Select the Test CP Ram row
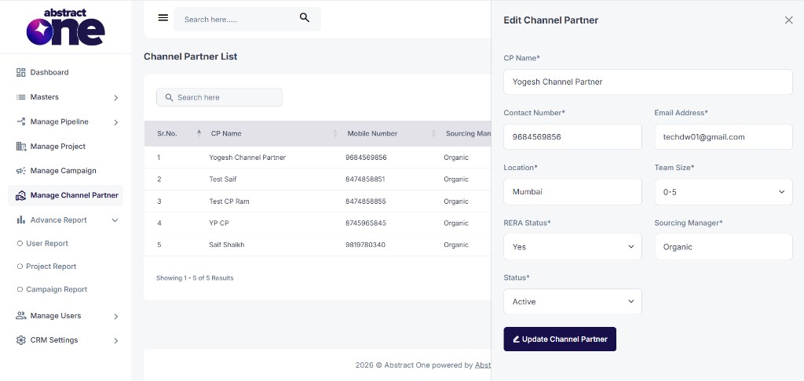 tap(317, 201)
